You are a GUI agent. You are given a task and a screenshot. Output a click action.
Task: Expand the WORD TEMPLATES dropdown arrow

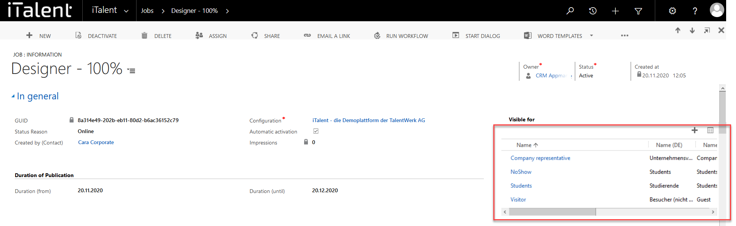pyautogui.click(x=592, y=36)
